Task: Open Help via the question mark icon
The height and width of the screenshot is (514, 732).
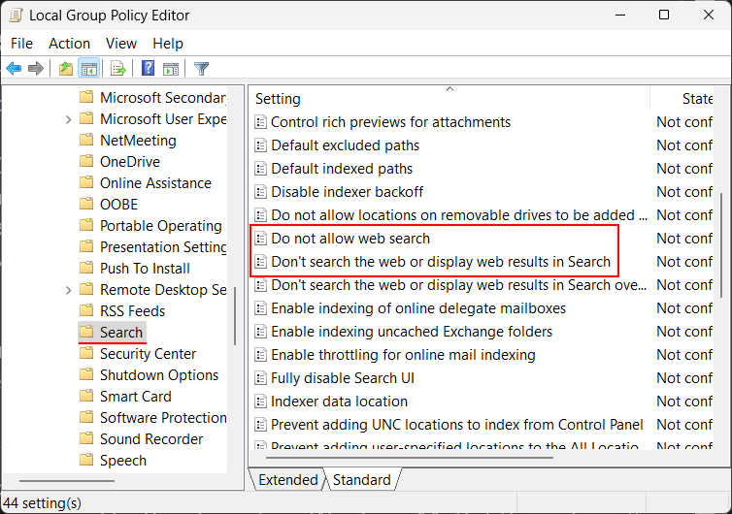Action: point(148,68)
